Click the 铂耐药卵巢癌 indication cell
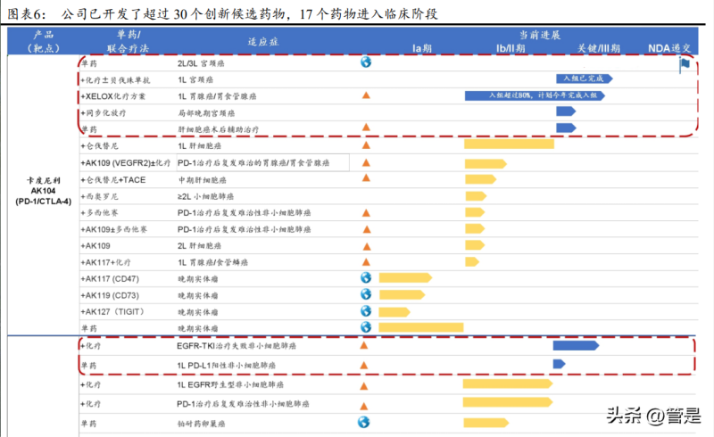Screen dimensions: 714x437 point(202,424)
